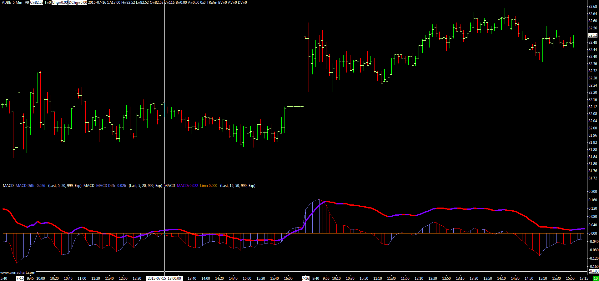The width and height of the screenshot is (599, 281).
Task: Click the "C=82.52" close value in header
Action: tap(37, 3)
